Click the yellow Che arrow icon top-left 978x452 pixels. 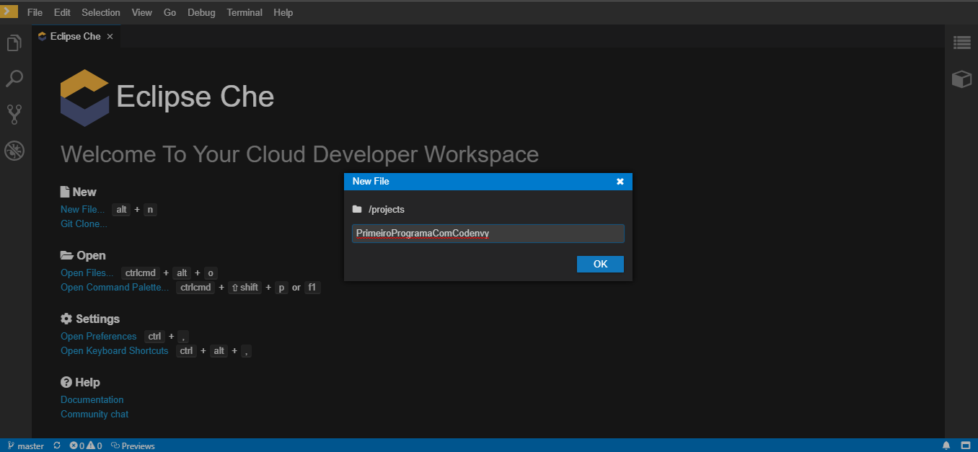(x=9, y=12)
